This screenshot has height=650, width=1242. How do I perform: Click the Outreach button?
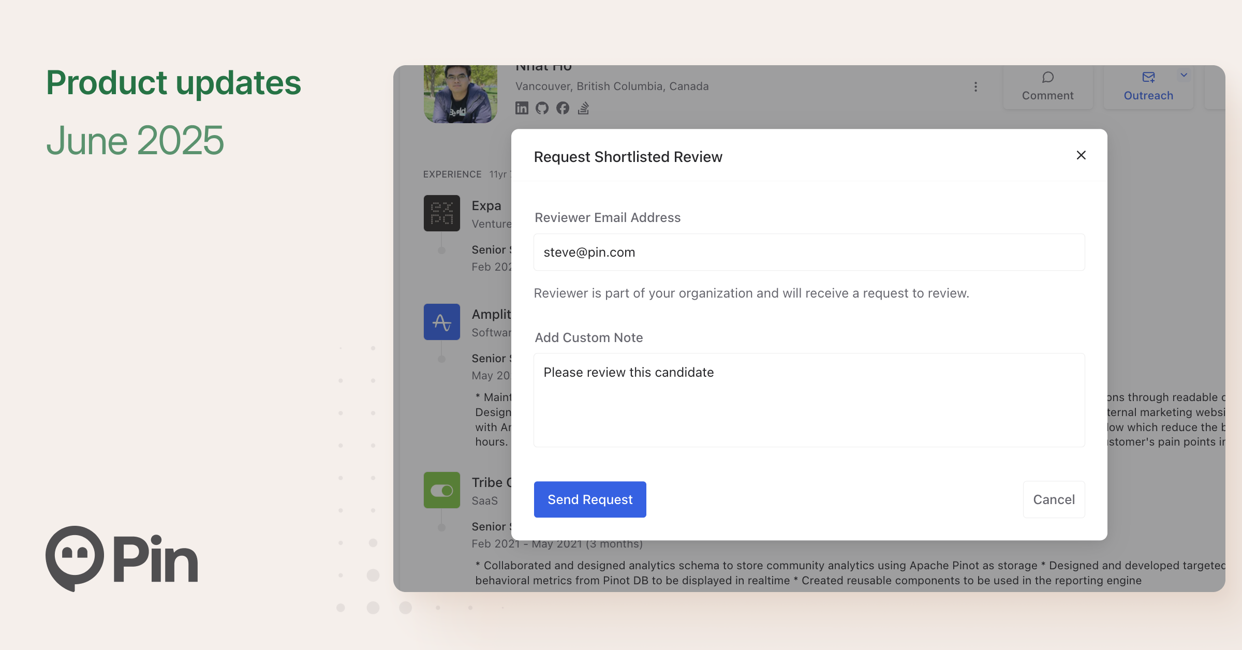(1148, 86)
